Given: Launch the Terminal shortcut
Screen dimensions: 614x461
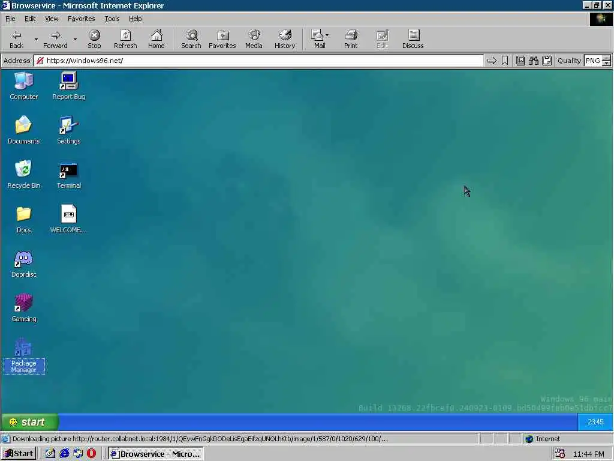Looking at the screenshot, I should point(68,175).
